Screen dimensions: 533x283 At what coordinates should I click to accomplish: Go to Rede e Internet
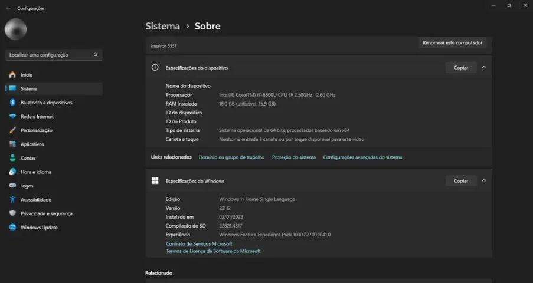click(54, 117)
